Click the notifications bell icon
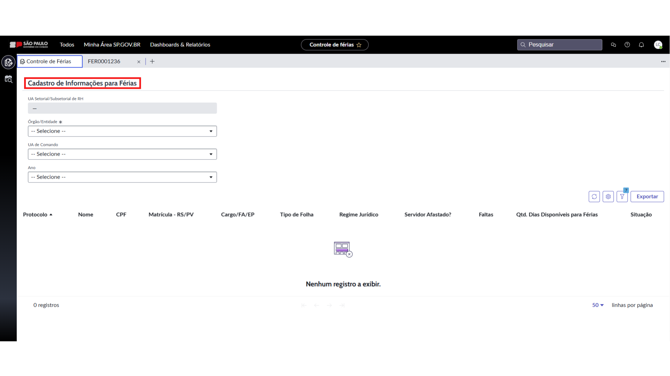This screenshot has height=376, width=670. 641,45
